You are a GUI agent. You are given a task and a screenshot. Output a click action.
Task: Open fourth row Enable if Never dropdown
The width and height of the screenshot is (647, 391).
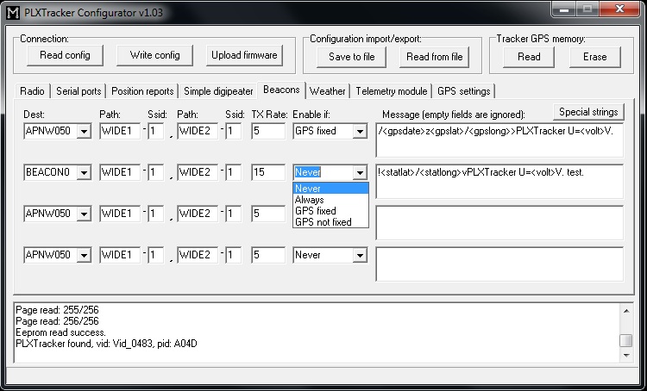point(360,255)
